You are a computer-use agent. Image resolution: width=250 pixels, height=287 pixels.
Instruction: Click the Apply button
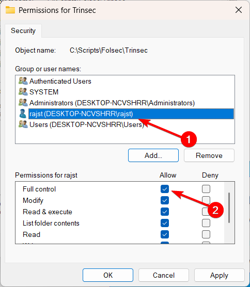[219, 275]
